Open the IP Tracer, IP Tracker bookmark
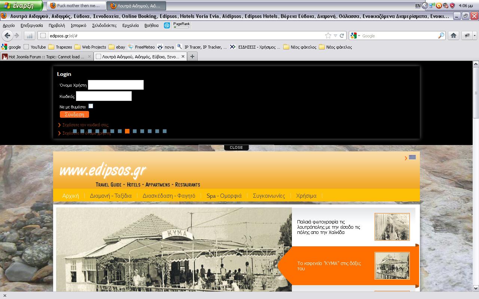 point(202,47)
